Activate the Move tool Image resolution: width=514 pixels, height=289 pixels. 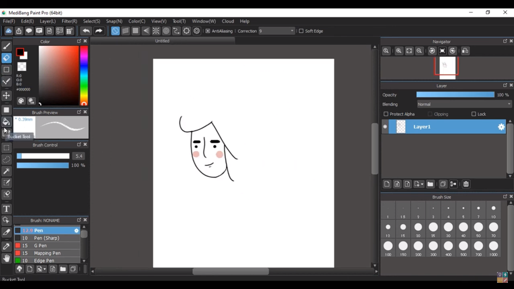click(x=7, y=96)
